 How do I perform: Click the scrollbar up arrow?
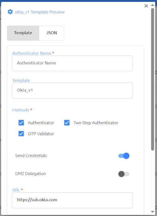tap(153, 5)
